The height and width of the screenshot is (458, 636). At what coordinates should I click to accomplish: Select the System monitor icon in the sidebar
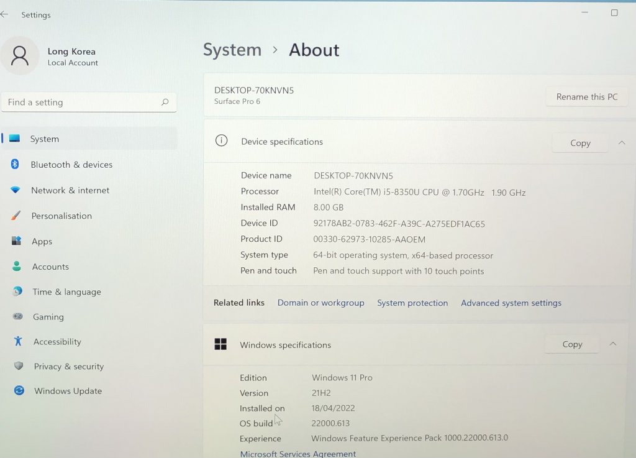pos(15,139)
